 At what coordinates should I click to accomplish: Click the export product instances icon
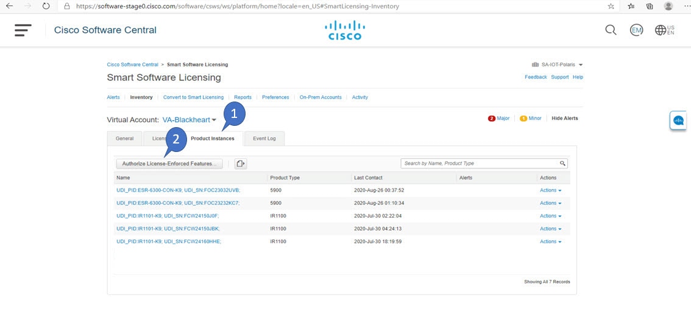click(x=240, y=164)
